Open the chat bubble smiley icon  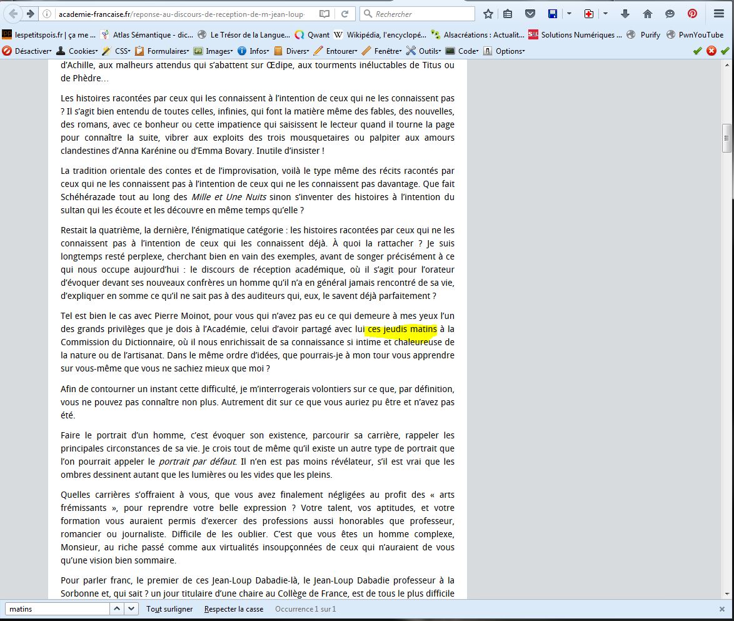coord(670,14)
